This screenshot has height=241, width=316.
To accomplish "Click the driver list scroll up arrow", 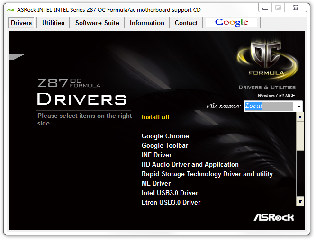I will pos(300,116).
